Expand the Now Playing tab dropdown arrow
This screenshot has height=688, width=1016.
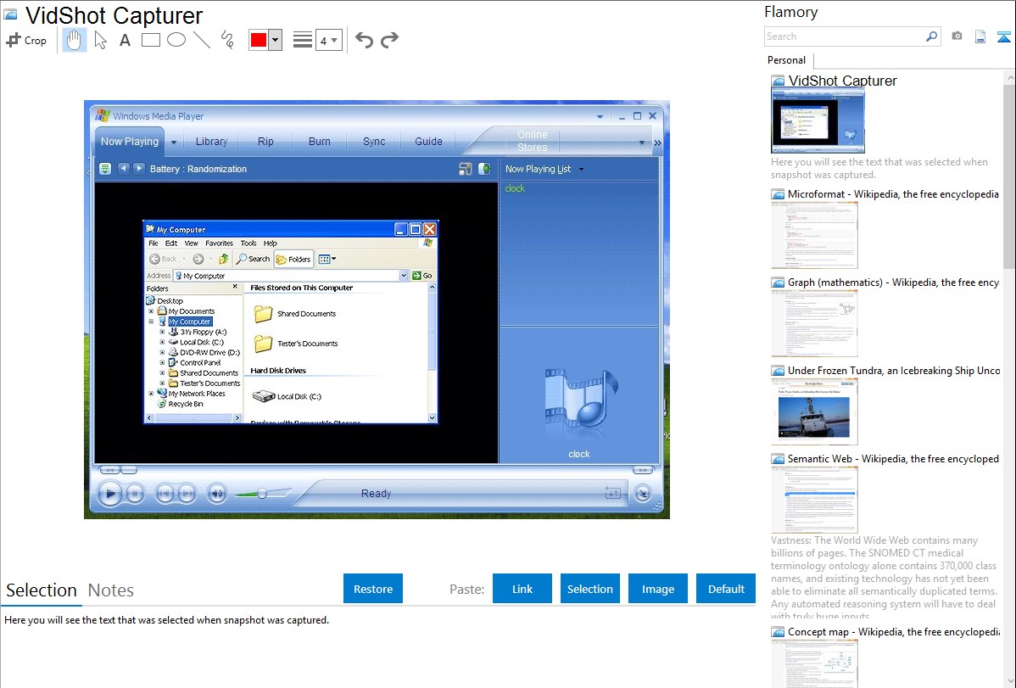174,142
